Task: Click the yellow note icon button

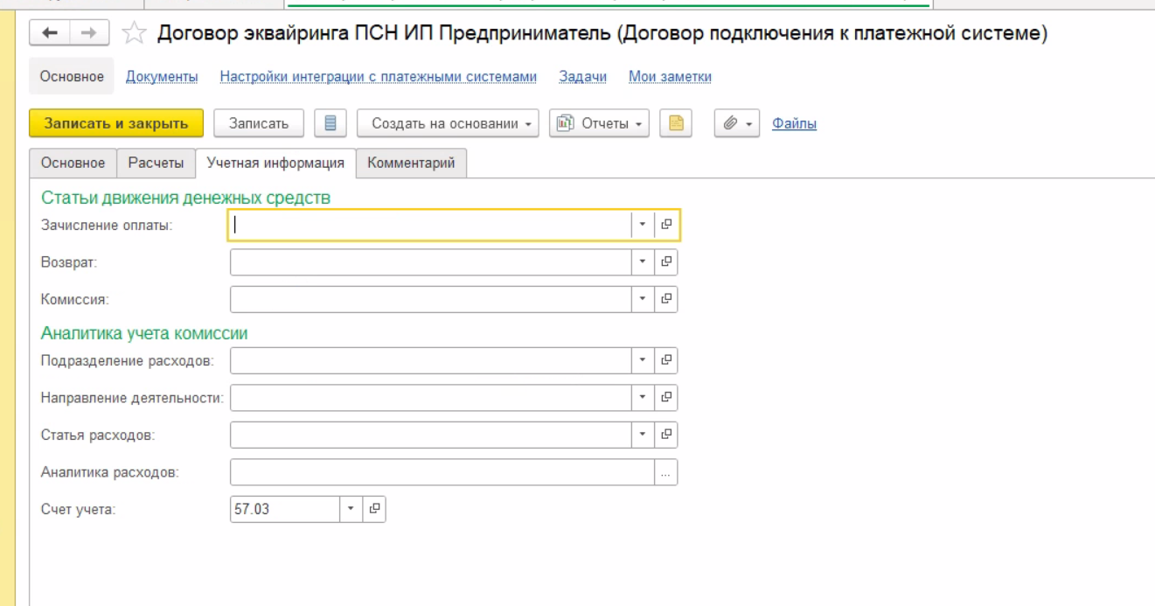Action: coord(676,123)
